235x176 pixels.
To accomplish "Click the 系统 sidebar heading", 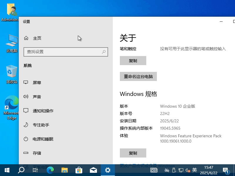I will [28, 65].
